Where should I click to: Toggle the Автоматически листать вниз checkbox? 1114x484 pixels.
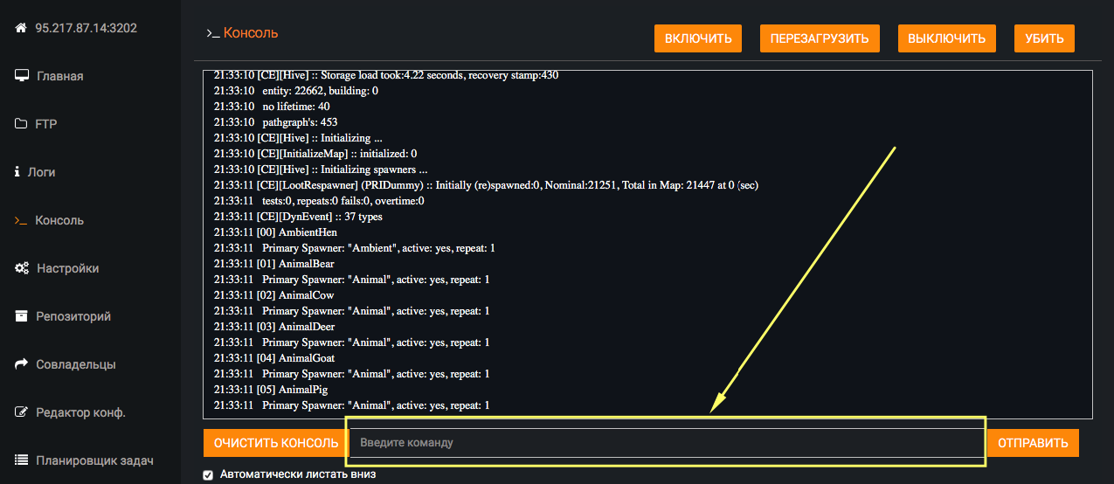click(208, 475)
